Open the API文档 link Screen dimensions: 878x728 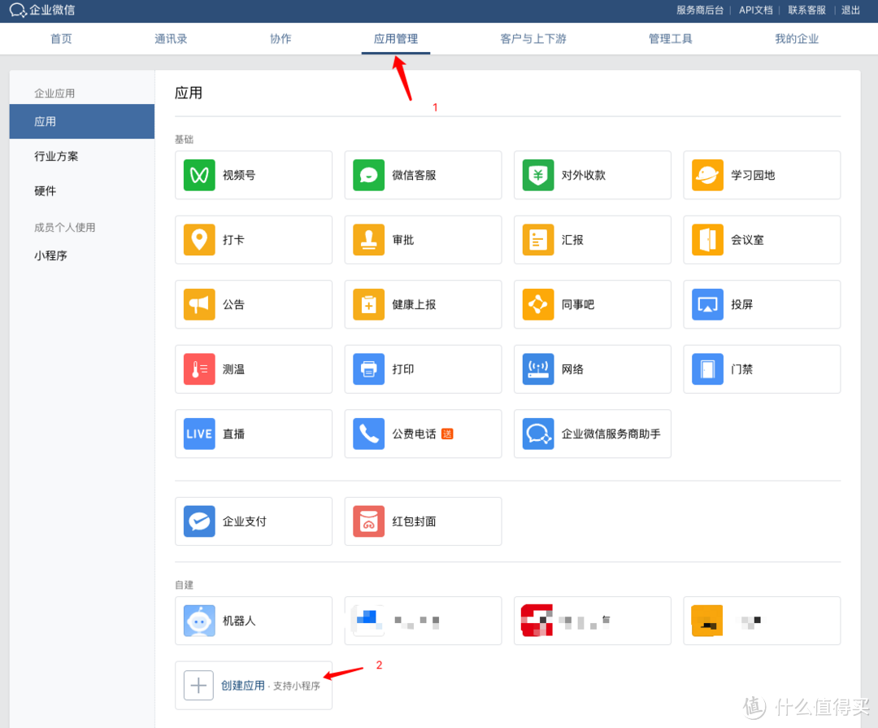coord(755,10)
